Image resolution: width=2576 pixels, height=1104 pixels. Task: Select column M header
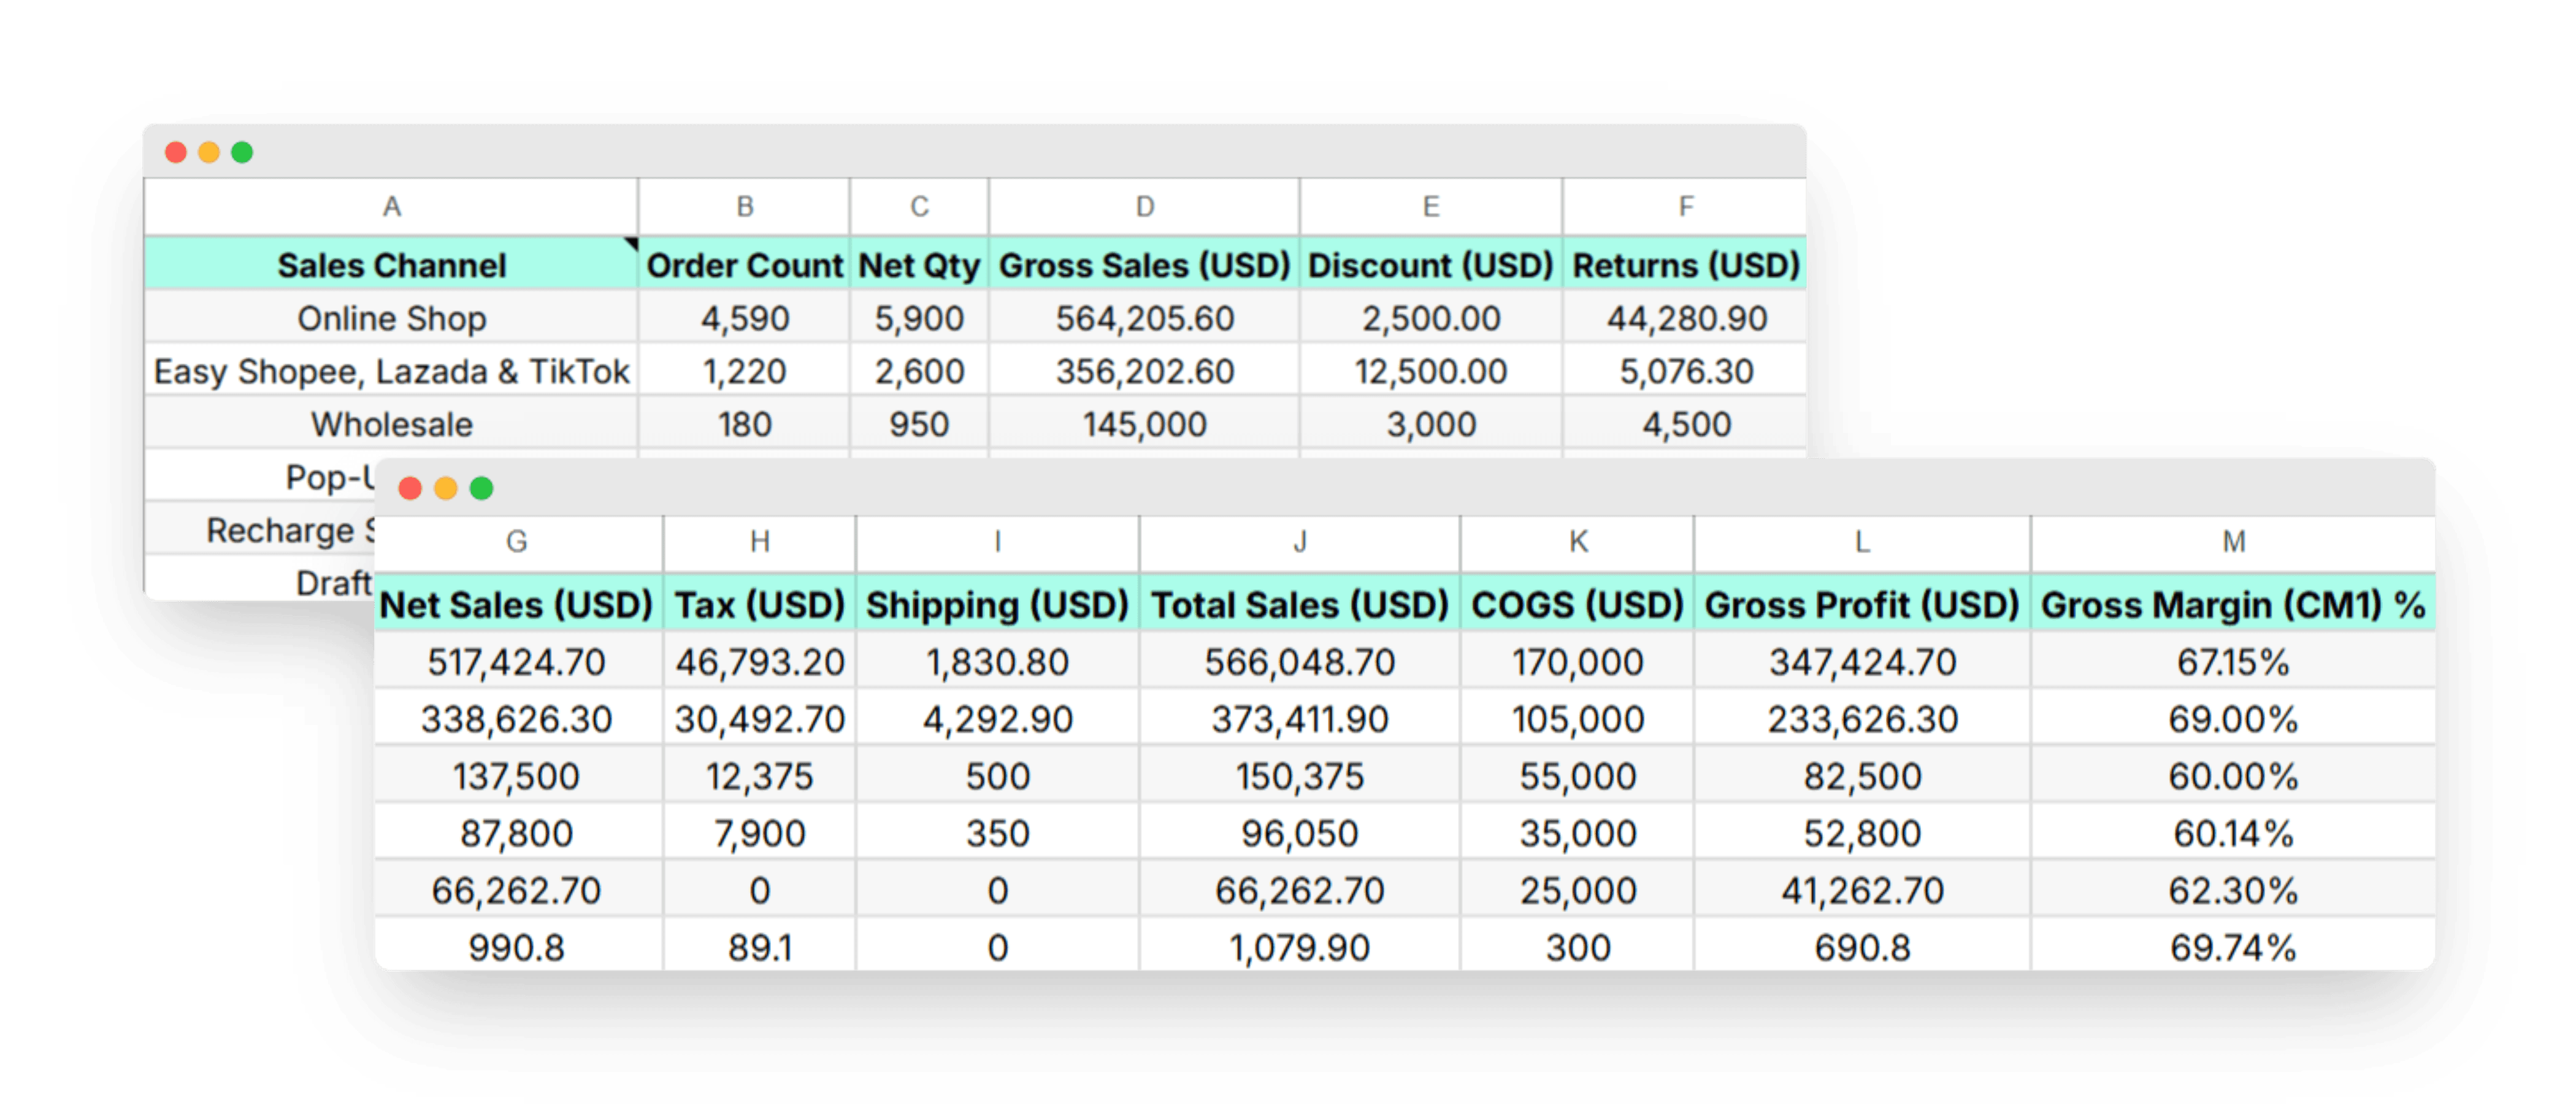click(2234, 543)
